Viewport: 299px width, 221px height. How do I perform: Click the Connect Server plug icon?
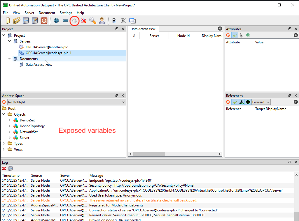coord(74,21)
